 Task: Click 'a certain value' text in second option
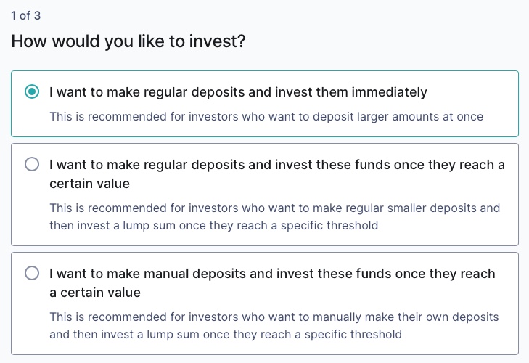89,184
